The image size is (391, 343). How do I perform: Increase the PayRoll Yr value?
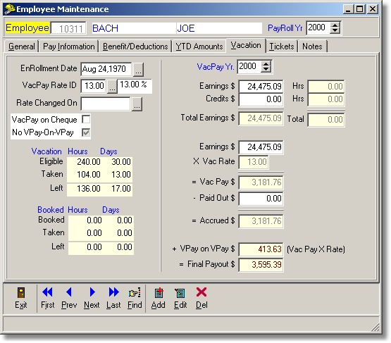[335, 25]
